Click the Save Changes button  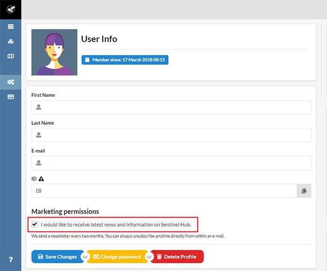point(58,256)
